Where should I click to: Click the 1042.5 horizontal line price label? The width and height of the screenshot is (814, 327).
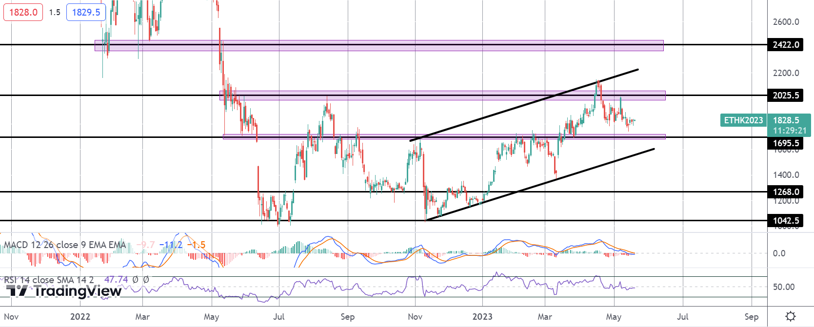pyautogui.click(x=786, y=221)
